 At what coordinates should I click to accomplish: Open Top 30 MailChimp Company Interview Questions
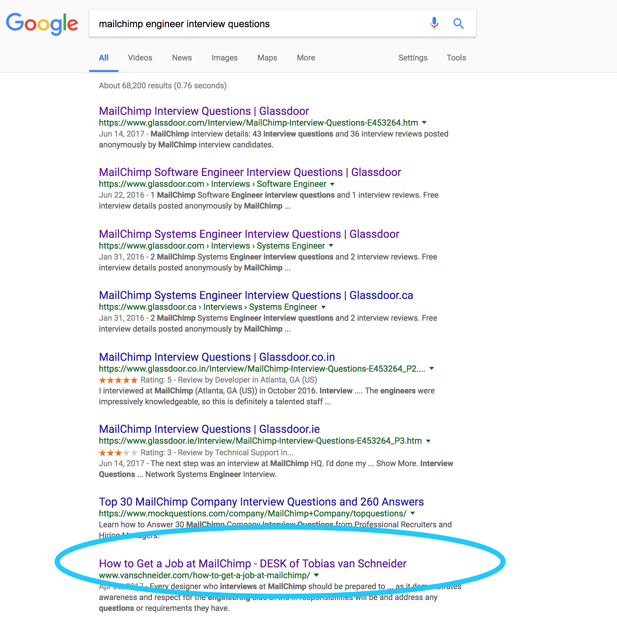261,502
